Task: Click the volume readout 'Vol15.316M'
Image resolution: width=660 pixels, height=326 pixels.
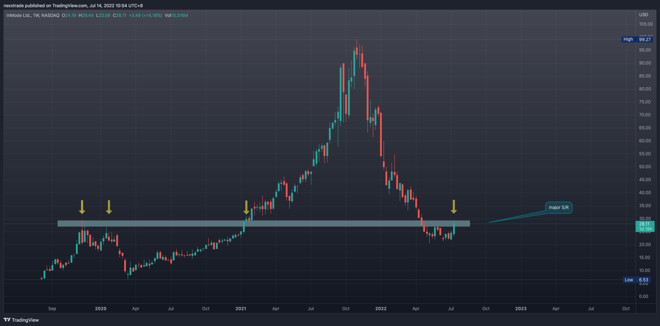Action: point(176,15)
